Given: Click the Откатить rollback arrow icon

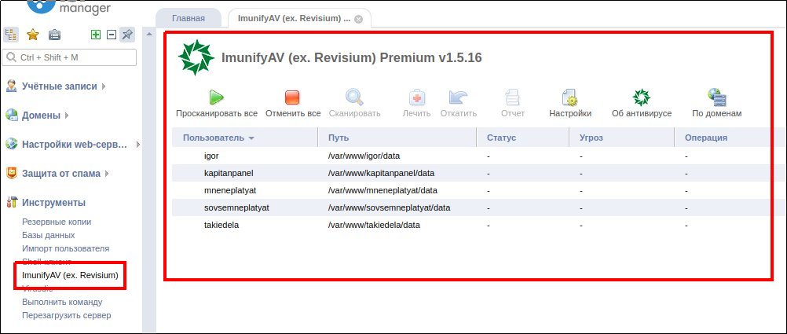Looking at the screenshot, I should (458, 97).
